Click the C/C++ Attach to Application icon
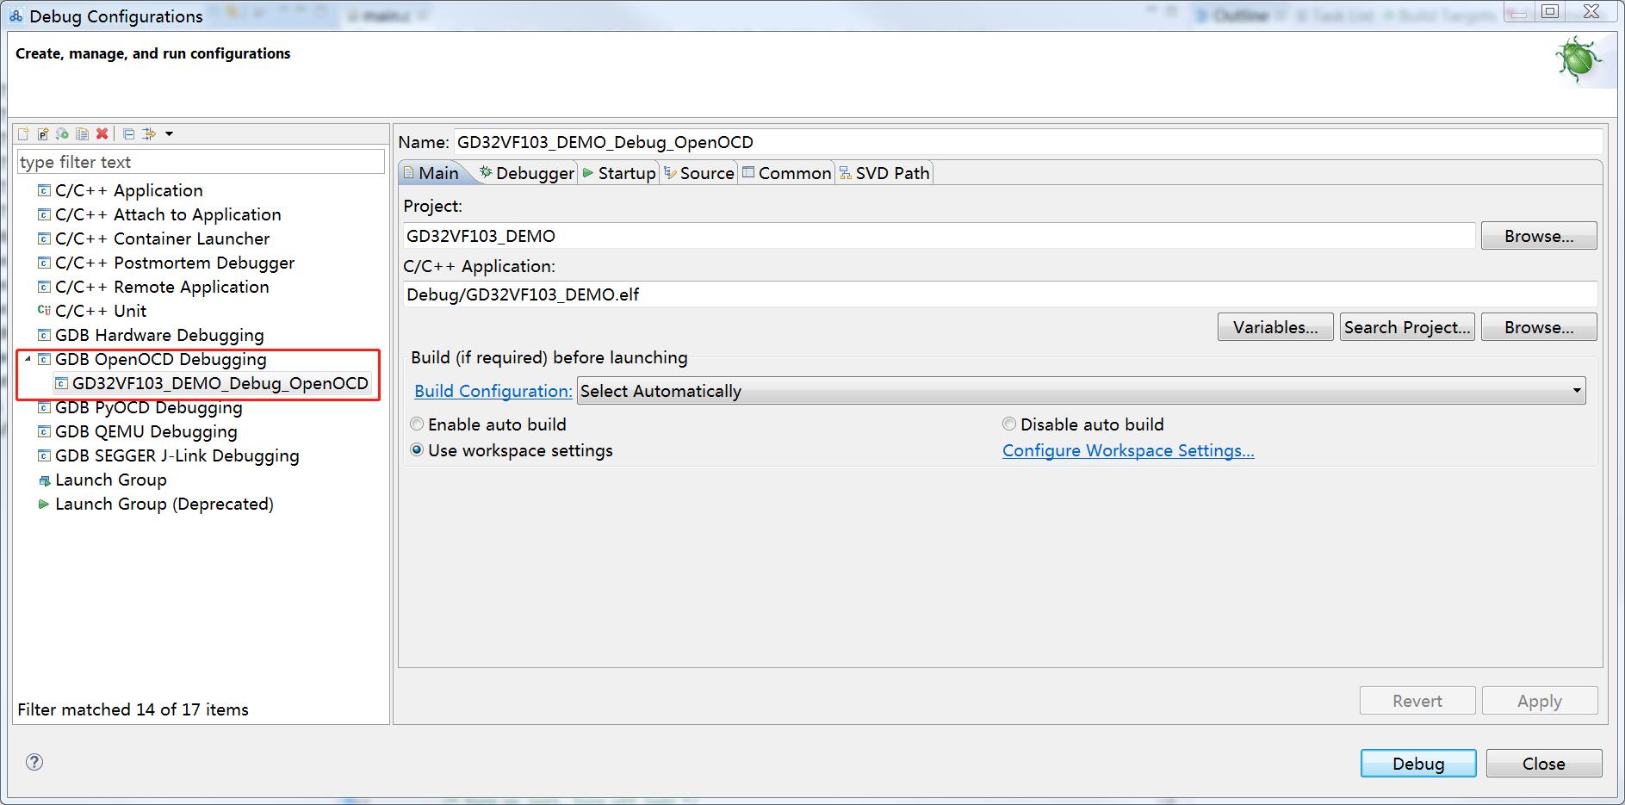Viewport: 1625px width, 805px height. 44,214
